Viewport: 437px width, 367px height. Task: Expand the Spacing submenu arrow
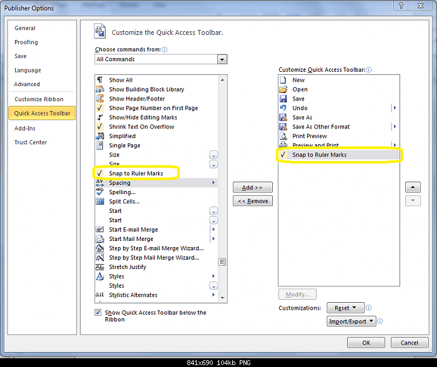point(214,182)
